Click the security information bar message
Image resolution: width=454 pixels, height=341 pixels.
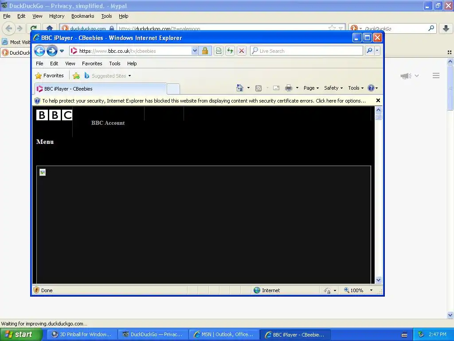coord(204,101)
